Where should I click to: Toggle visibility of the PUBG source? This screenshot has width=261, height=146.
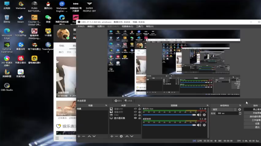click(x=135, y=115)
